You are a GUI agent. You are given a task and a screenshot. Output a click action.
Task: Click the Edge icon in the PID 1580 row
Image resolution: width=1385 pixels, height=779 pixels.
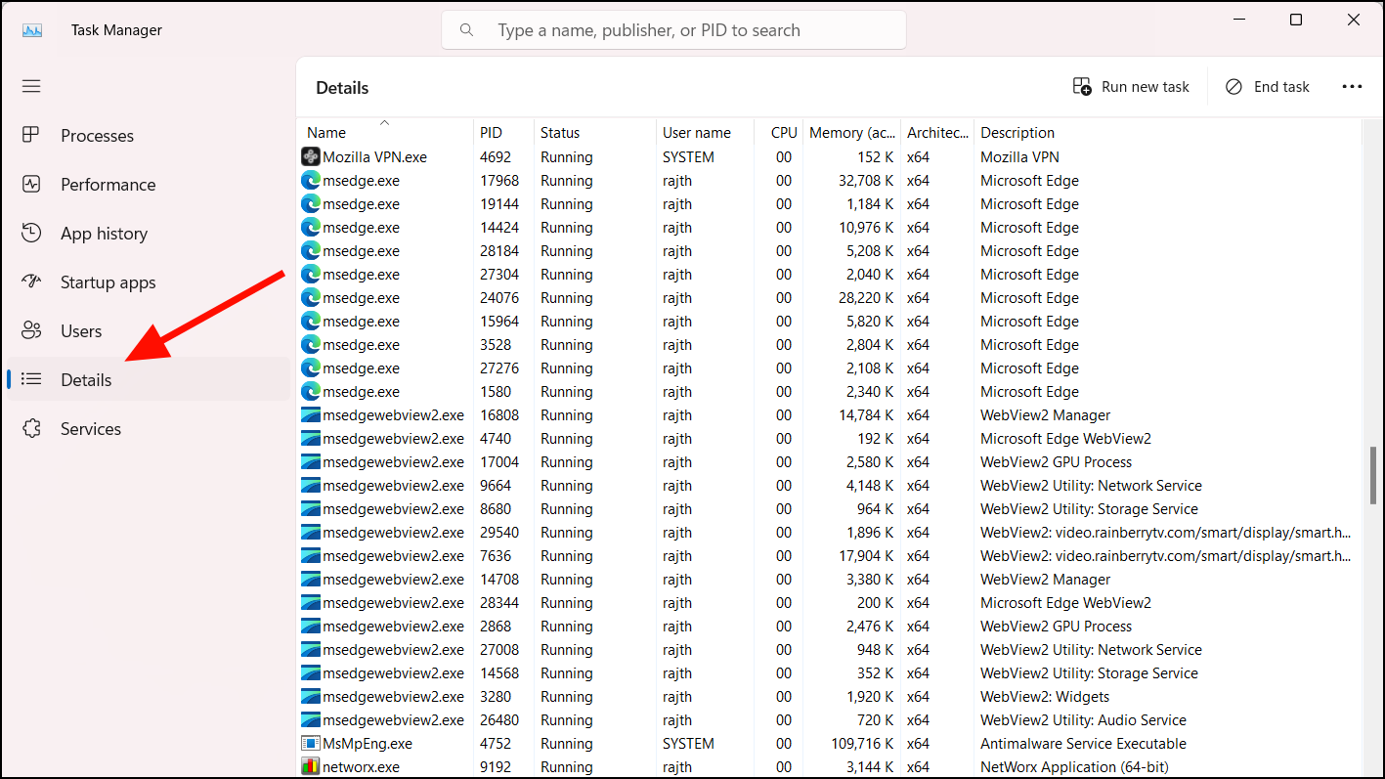[x=311, y=391]
